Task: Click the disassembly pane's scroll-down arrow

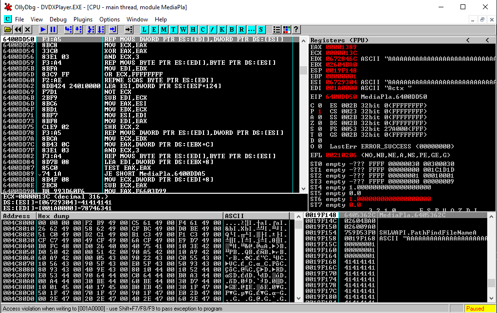Action: (x=303, y=189)
